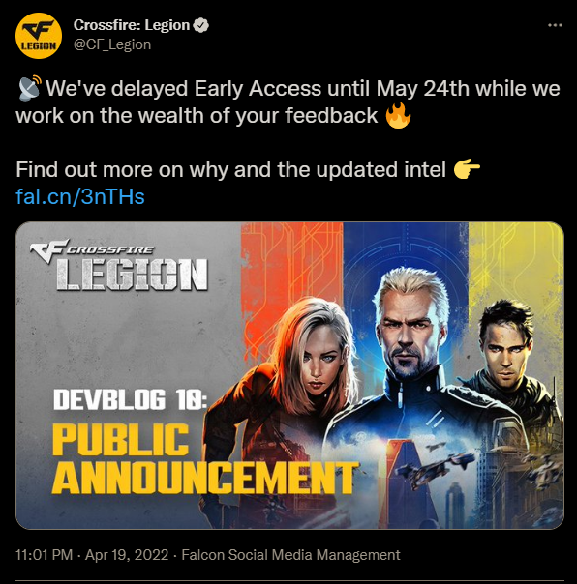Click the verified badge beside Crossfire: Legion
Screen dimensions: 577x584
(x=201, y=25)
